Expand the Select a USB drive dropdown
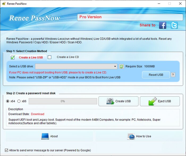 point(115,67)
